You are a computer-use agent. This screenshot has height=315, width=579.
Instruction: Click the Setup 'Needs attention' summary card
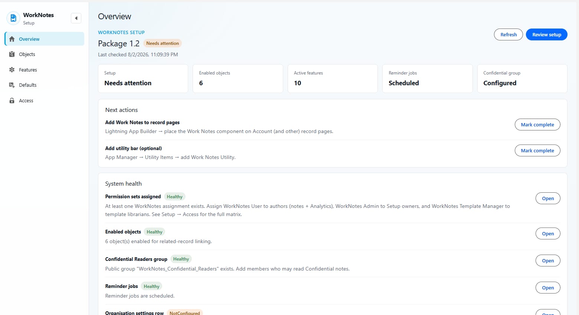(143, 79)
